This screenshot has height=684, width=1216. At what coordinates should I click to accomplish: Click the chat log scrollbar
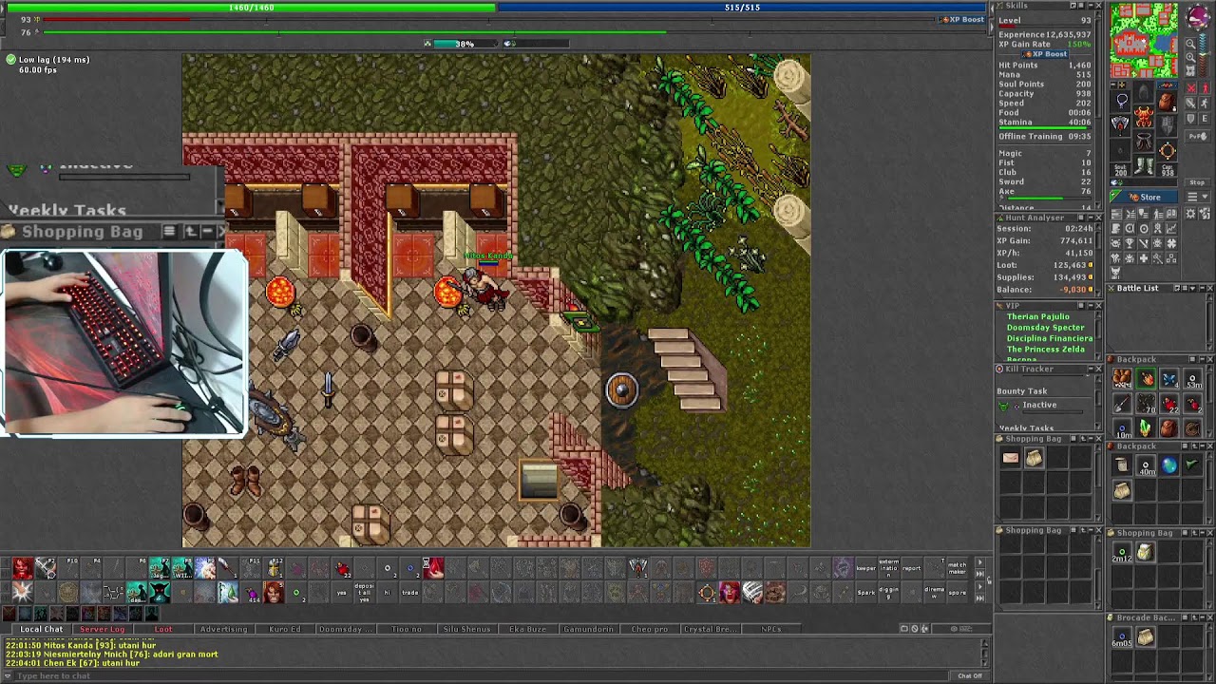984,652
